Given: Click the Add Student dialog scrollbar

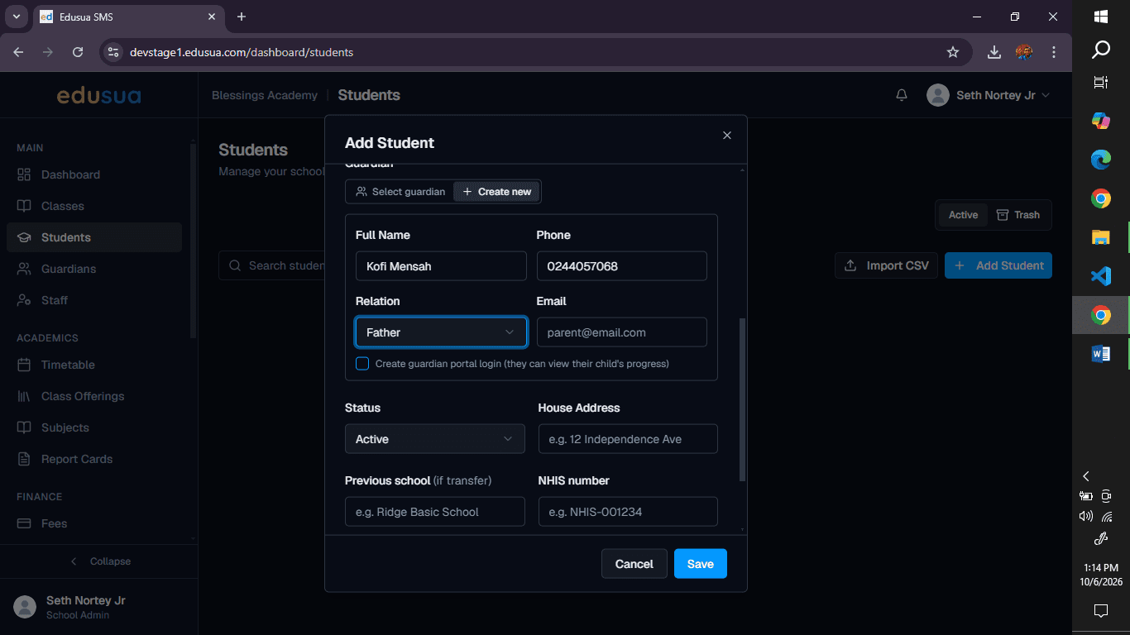Looking at the screenshot, I should (742, 399).
